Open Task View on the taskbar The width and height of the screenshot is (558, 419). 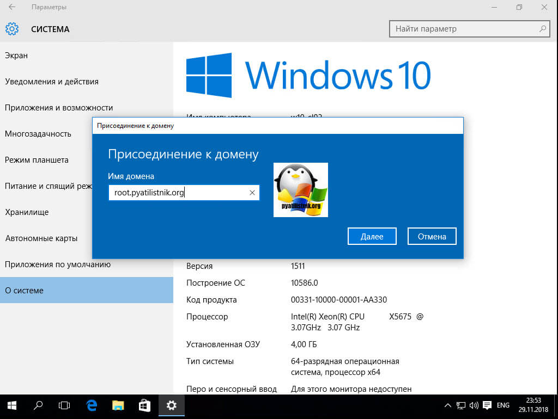pos(65,405)
